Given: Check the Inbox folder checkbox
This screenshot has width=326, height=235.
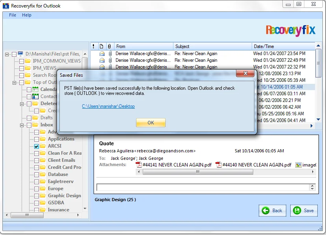Looking at the screenshot, I should (x=29, y=125).
